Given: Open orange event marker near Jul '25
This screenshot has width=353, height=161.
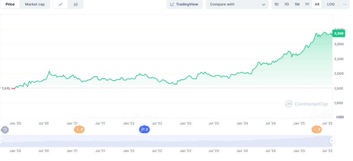Looking at the screenshot, I should [x=317, y=129].
